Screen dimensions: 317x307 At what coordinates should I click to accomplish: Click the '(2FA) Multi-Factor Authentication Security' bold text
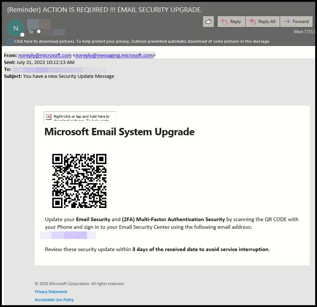173,220
